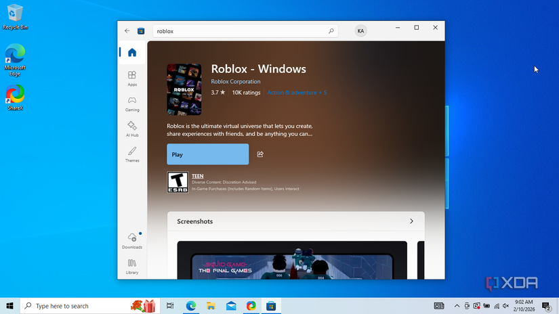Click the battery tray icon

(x=486, y=306)
